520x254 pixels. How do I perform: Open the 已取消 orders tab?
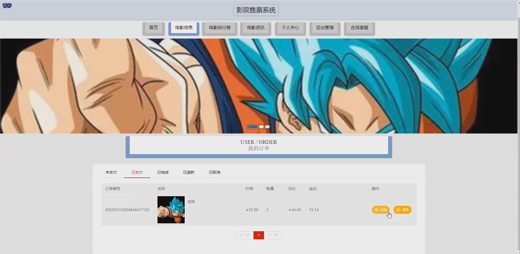click(215, 172)
